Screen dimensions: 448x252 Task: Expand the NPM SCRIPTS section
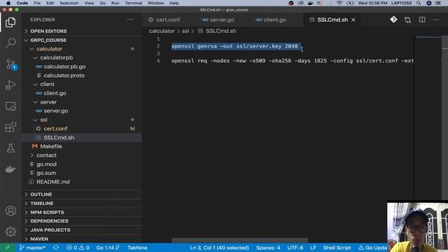coord(82,212)
